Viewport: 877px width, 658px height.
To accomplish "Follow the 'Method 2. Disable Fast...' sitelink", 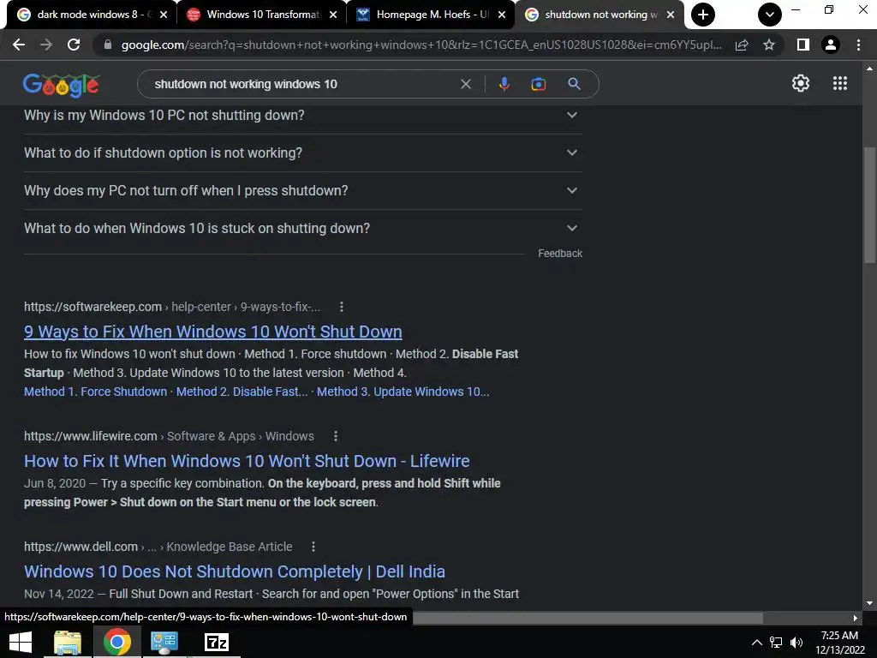I will (242, 392).
